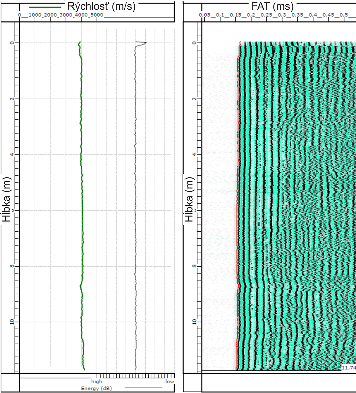The height and width of the screenshot is (393, 356).
Task: Click depth tick 8 on FAT track
Action: click(x=195, y=266)
